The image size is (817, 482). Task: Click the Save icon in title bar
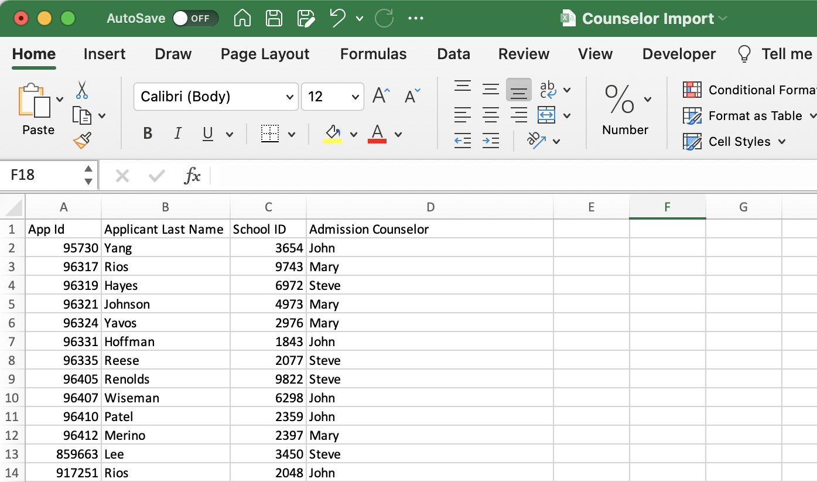pos(274,19)
